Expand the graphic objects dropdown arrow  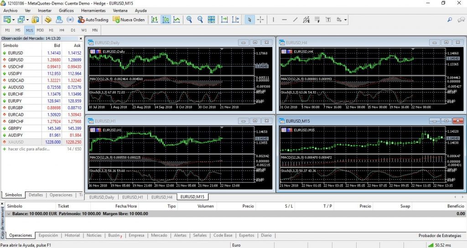coord(345,20)
